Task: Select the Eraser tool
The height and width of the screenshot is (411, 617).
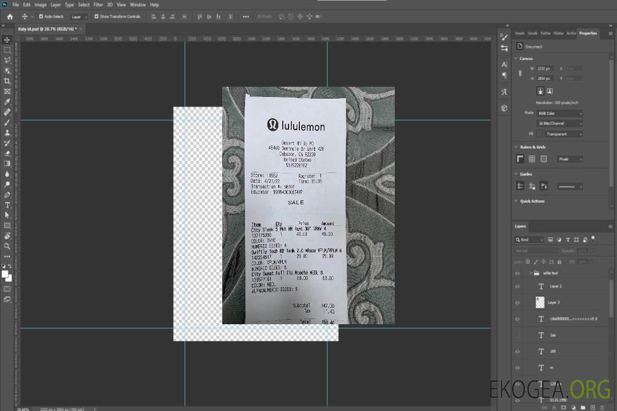Action: (7, 154)
